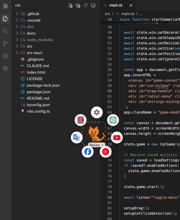Open tsconfig.json file
The image size is (180, 220).
pos(56,105)
